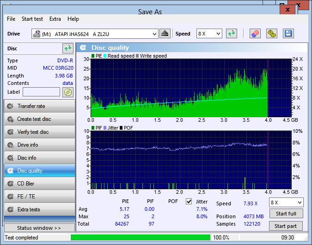Click the eraser icon in toolbar

click(255, 34)
